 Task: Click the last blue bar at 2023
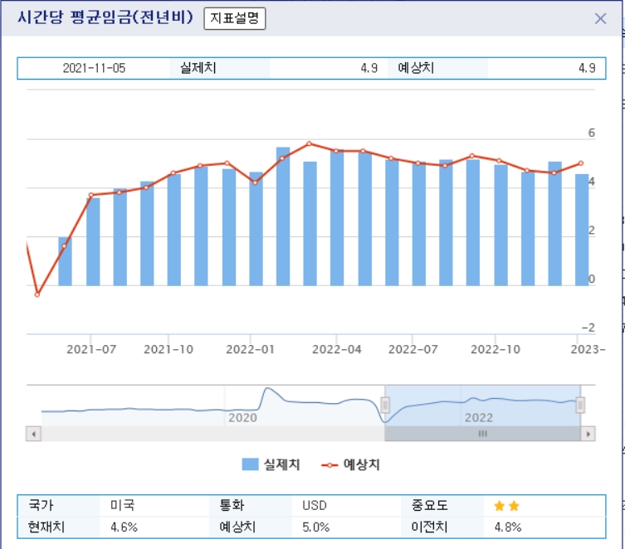[x=582, y=230]
